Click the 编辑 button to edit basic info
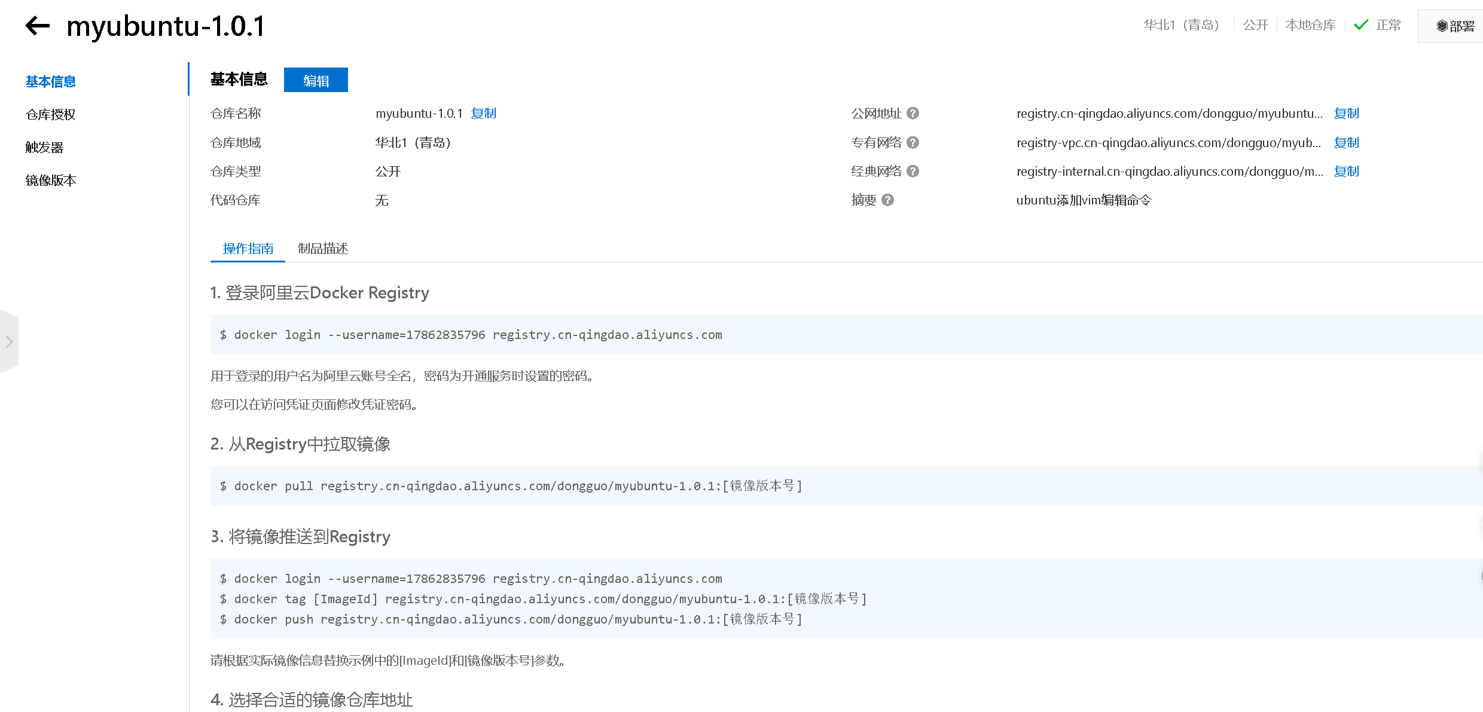 316,80
